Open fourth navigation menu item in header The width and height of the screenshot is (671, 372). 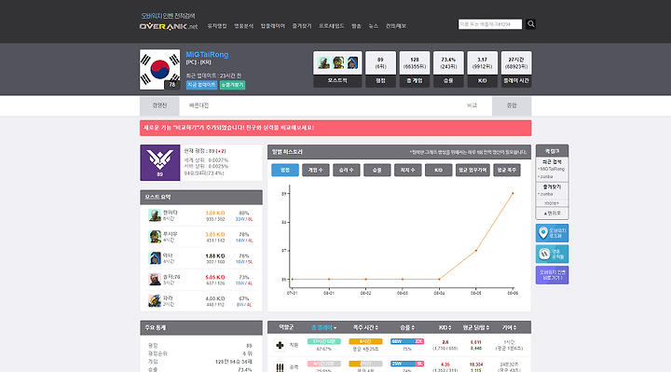[302, 26]
